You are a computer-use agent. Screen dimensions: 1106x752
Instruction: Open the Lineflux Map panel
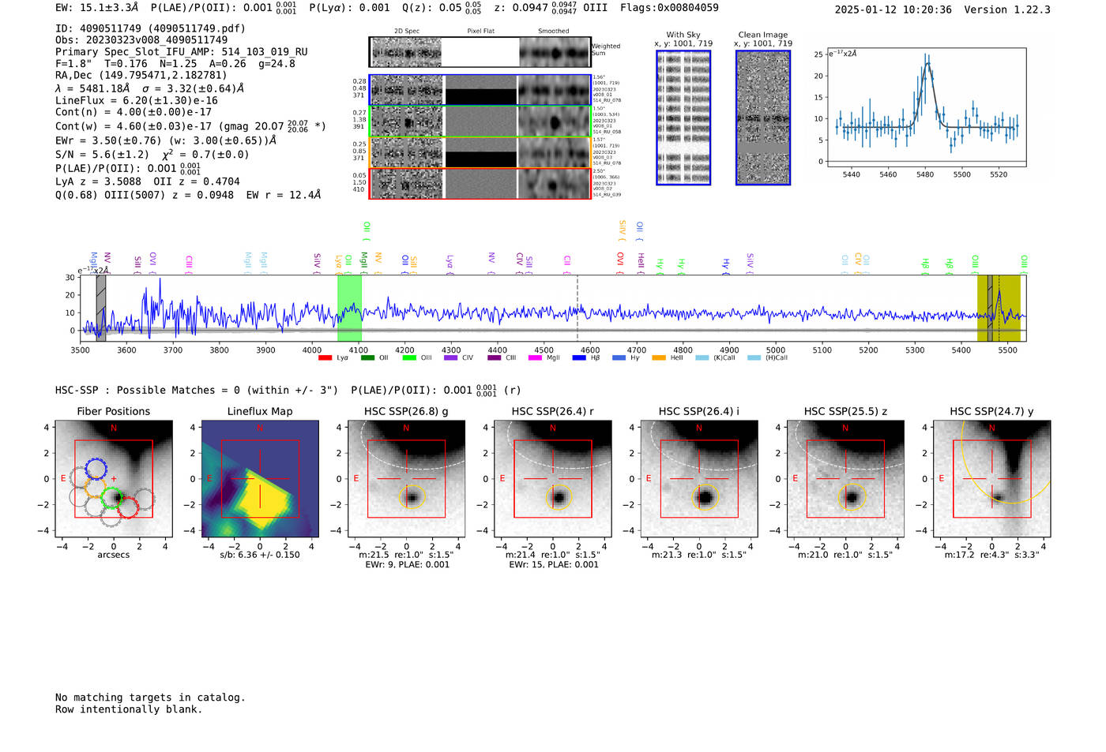tap(260, 479)
